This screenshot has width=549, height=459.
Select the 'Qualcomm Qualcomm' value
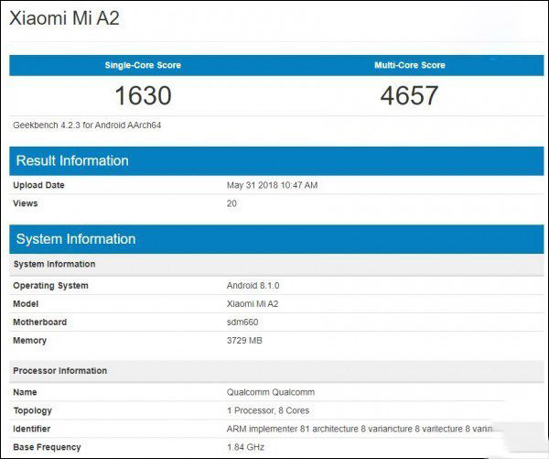click(x=271, y=392)
